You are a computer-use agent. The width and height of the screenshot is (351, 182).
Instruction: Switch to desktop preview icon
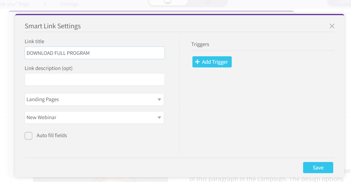[x=167, y=2]
